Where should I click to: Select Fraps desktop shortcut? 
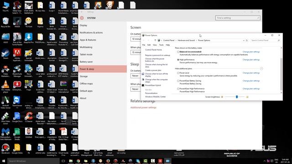29,86
